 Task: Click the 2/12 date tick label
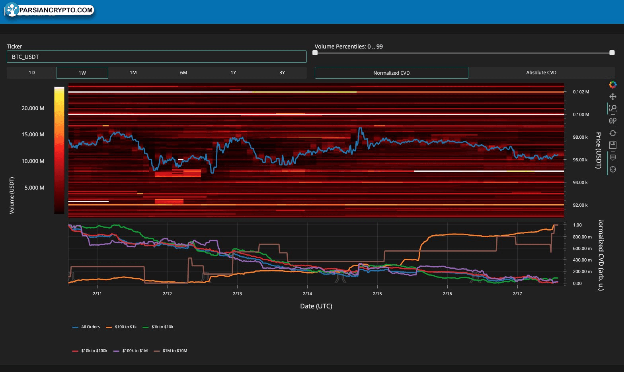[x=167, y=294]
